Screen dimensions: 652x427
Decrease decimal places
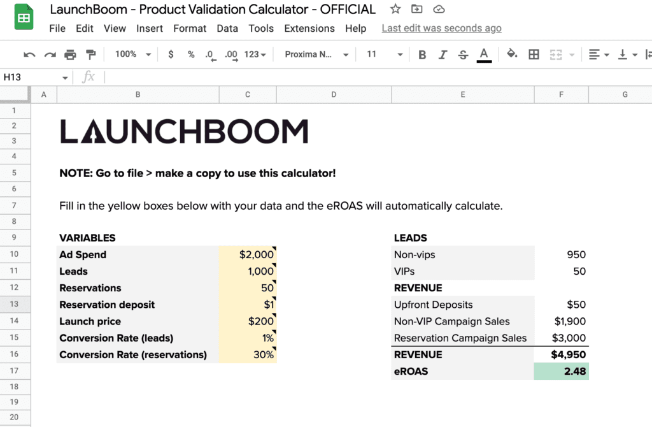pos(210,55)
